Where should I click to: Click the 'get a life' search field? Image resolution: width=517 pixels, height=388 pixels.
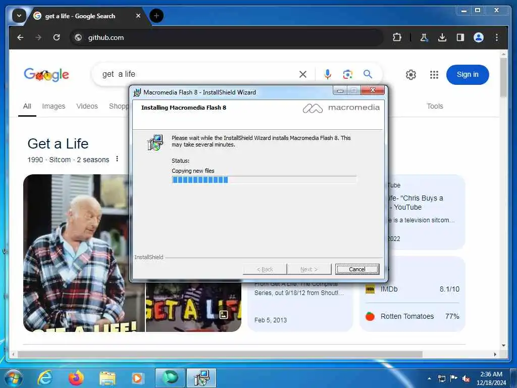198,74
